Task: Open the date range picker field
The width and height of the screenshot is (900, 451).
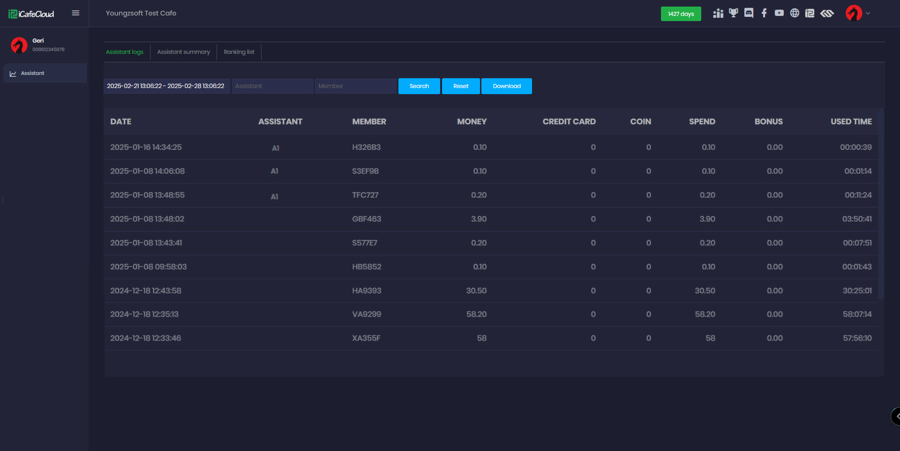Action: pyautogui.click(x=166, y=86)
